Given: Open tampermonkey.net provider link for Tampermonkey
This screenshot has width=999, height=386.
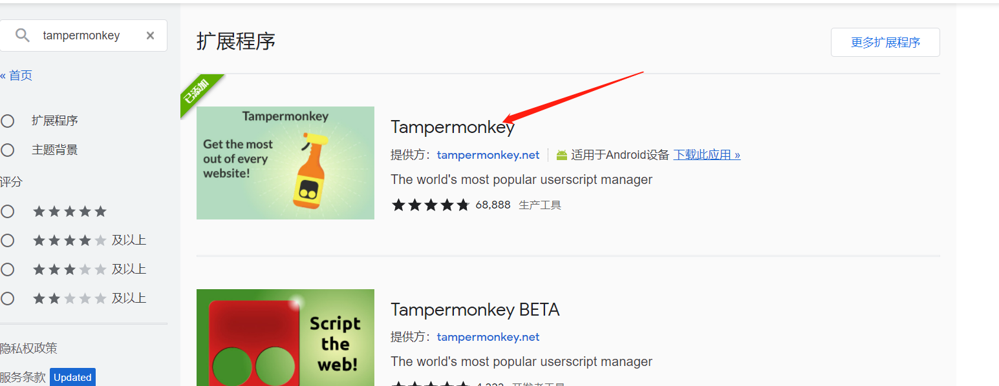Looking at the screenshot, I should (x=488, y=155).
